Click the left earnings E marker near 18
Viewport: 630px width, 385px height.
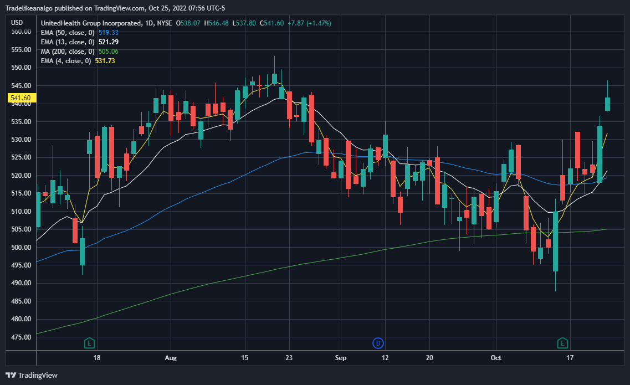[89, 343]
